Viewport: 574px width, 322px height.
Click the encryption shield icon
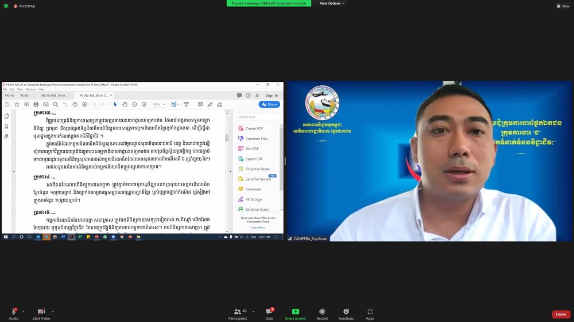pos(6,6)
